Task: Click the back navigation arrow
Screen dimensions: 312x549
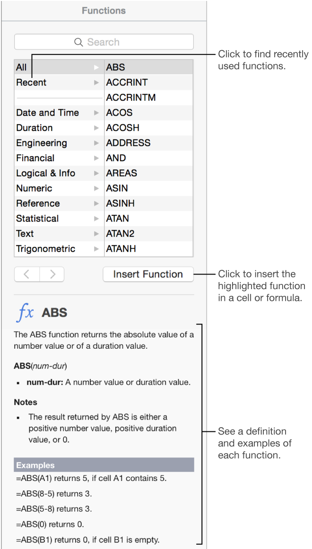Action: (x=27, y=274)
